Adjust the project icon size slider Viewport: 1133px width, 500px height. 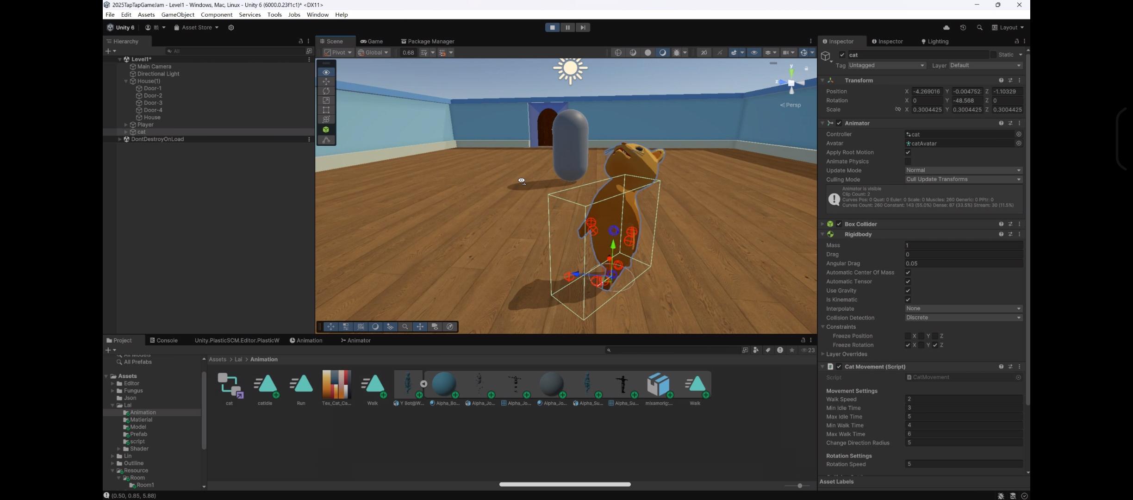799,486
